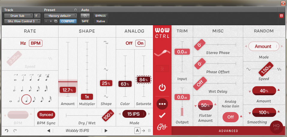Open the 15 IPS mode selector
This screenshot has width=287, height=137.
(x=134, y=114)
